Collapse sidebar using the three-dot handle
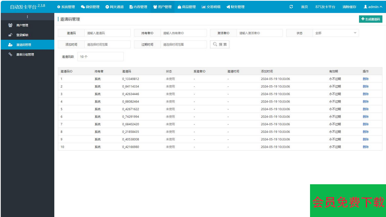This screenshot has width=386, height=217. tap(27, 17)
